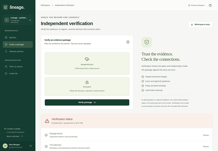Click the AM user avatar
The height and width of the screenshot is (151, 218).
coord(5,146)
